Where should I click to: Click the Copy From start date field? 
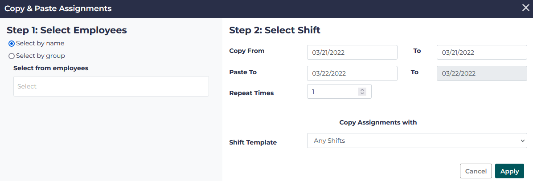[x=352, y=52]
